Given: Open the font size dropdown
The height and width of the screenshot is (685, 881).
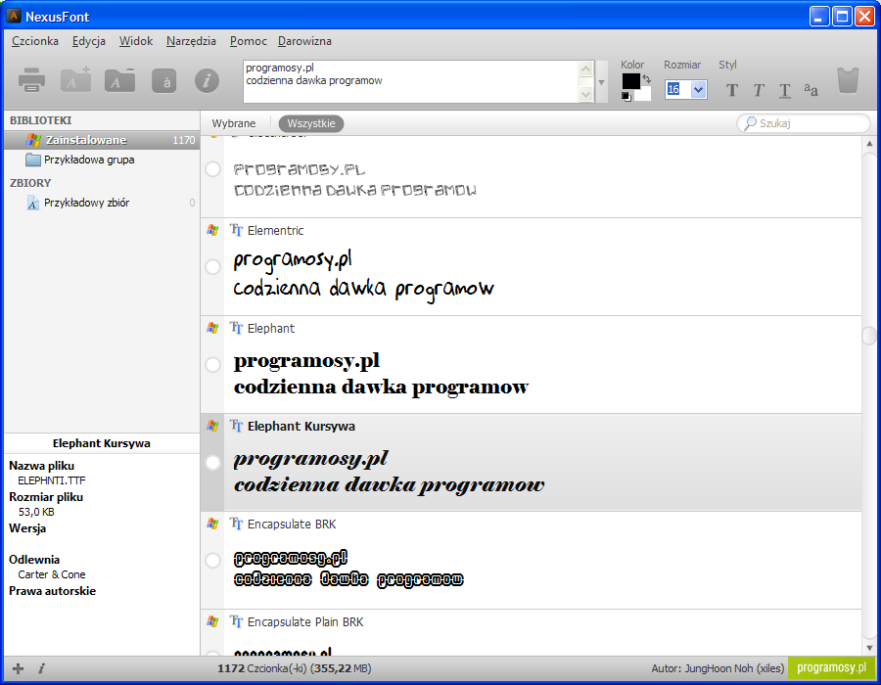Looking at the screenshot, I should coord(698,89).
